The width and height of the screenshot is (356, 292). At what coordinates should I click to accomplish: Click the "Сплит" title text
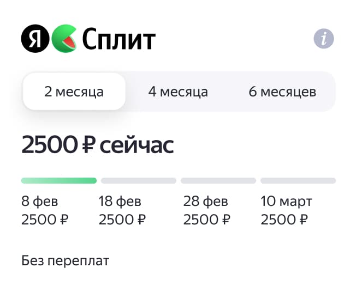pos(118,39)
